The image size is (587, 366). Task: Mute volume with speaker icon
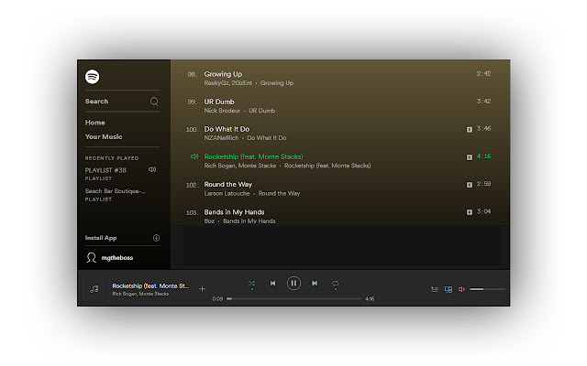(x=461, y=289)
